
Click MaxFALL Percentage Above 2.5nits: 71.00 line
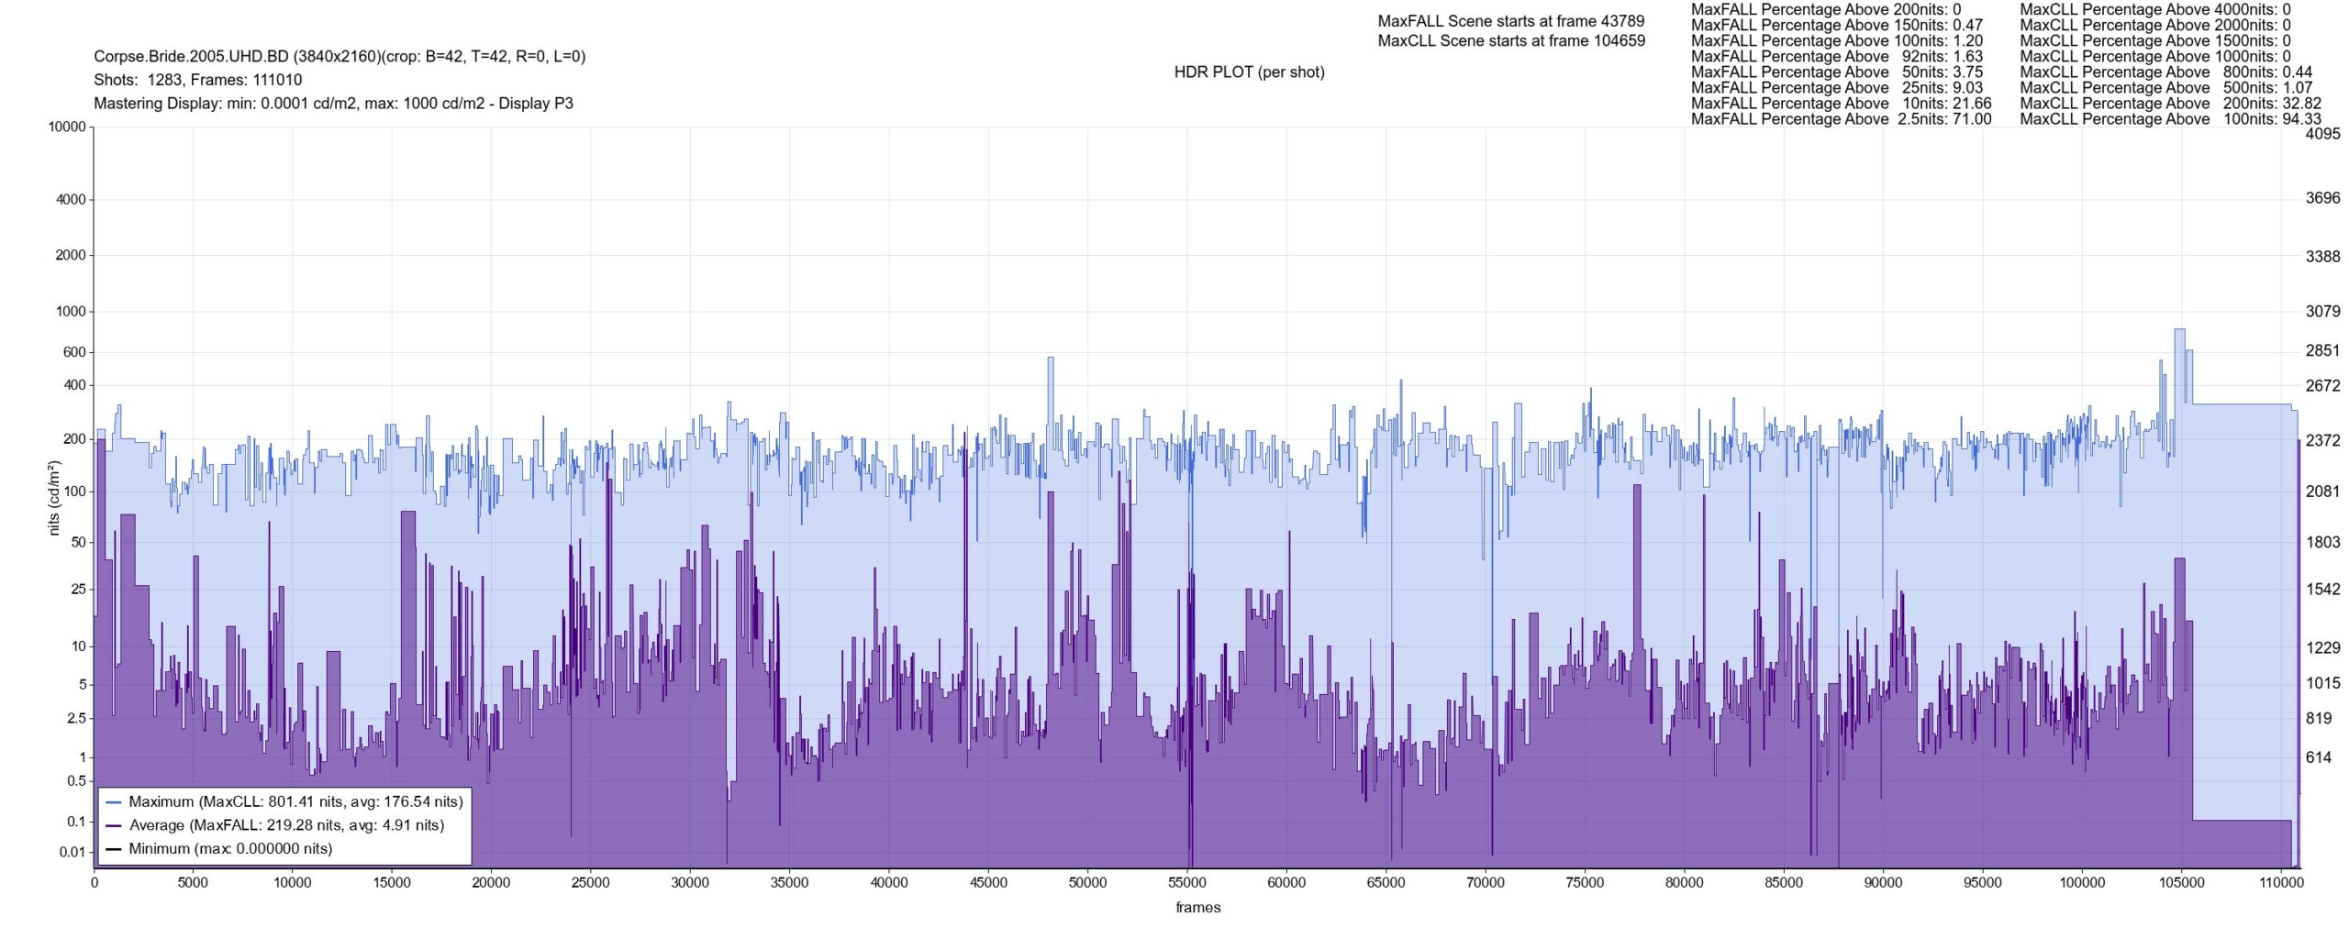point(1841,119)
